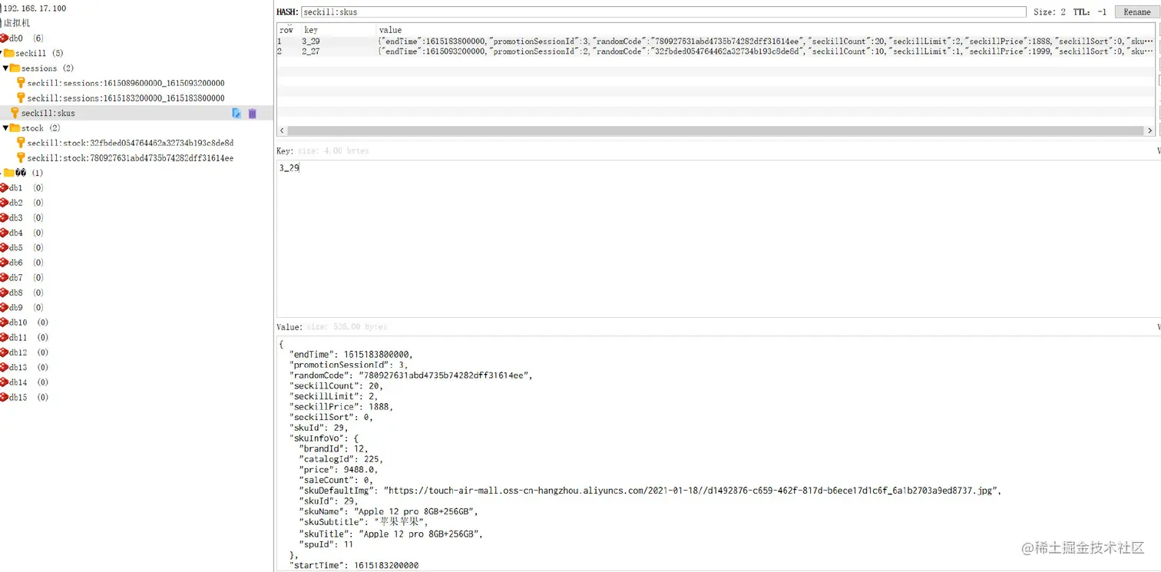Click the red Redis icon for db13
This screenshot has width=1161, height=572.
click(4, 367)
